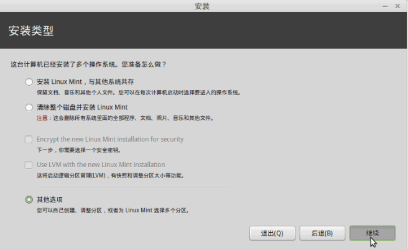
Task: Click the 安装类型 heading text
Action: [31, 30]
